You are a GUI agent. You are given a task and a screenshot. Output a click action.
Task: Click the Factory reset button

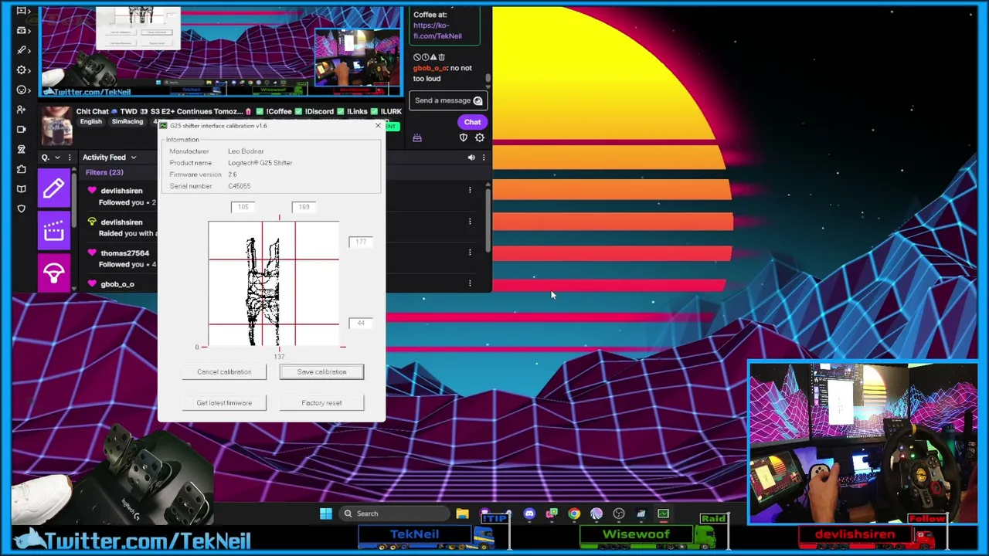[321, 403]
